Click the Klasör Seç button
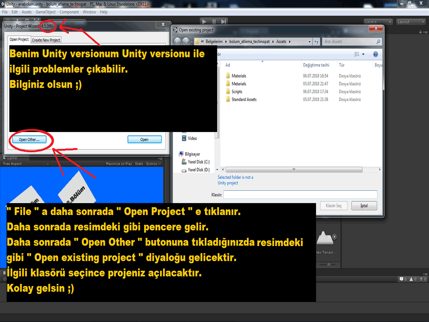Image resolution: width=429 pixels, height=322 pixels. coord(333,205)
